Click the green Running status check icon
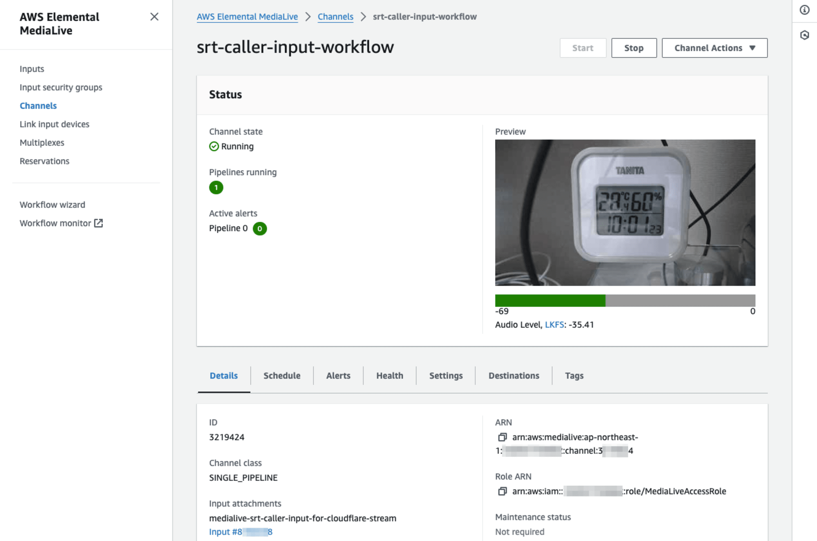Screen dimensions: 817x541 214,146
